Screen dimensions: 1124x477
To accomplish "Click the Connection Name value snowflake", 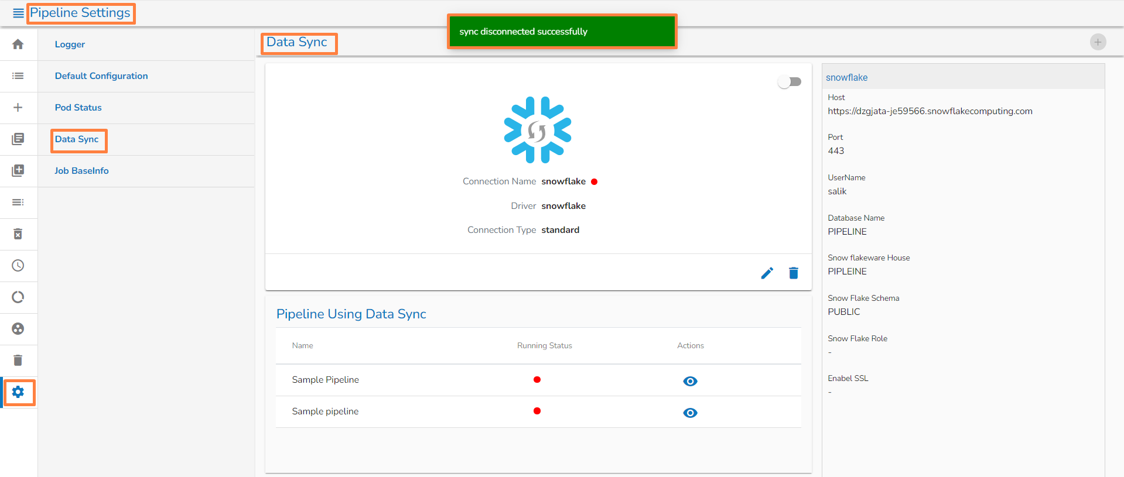I will pos(563,181).
